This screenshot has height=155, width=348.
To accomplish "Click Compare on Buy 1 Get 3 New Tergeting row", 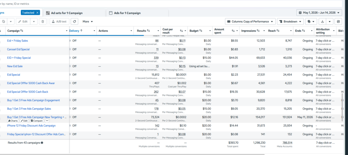I will [x=37, y=121].
